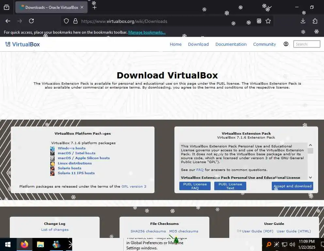Viewport: 324px width, 251px height.
Task: Open a new browser tab
Action: (94, 8)
